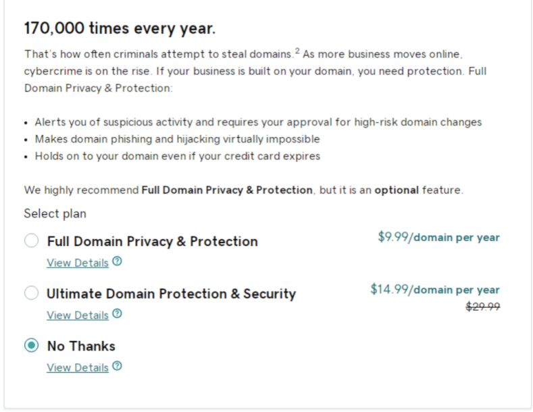Select the No Thanks radio button
Screen dimensions: 533x412
pos(31,346)
